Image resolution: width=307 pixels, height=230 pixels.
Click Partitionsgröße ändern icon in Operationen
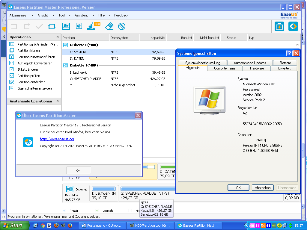coord(12,44)
